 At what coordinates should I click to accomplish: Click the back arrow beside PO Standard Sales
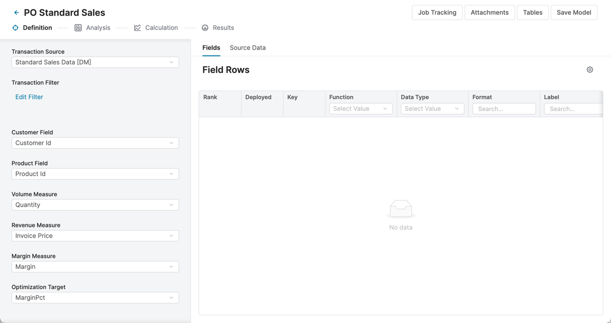(x=16, y=13)
